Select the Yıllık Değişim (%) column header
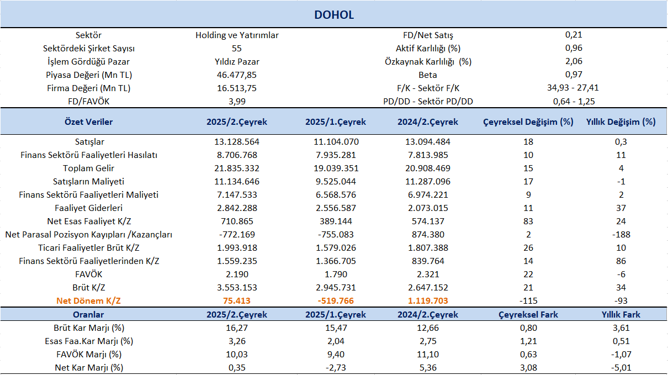 tap(621, 122)
